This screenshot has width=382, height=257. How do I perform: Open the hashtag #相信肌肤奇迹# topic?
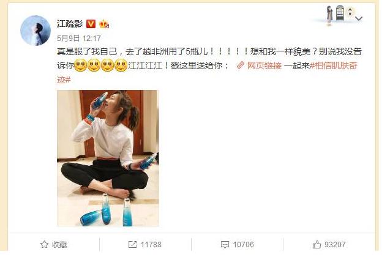point(334,65)
